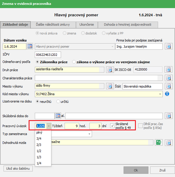The width and height of the screenshot is (175, 177).
Task: Confirm with Ok button
Action: coord(136,170)
